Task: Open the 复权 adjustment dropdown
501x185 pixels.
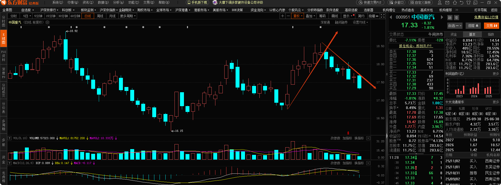Action: 298,16
